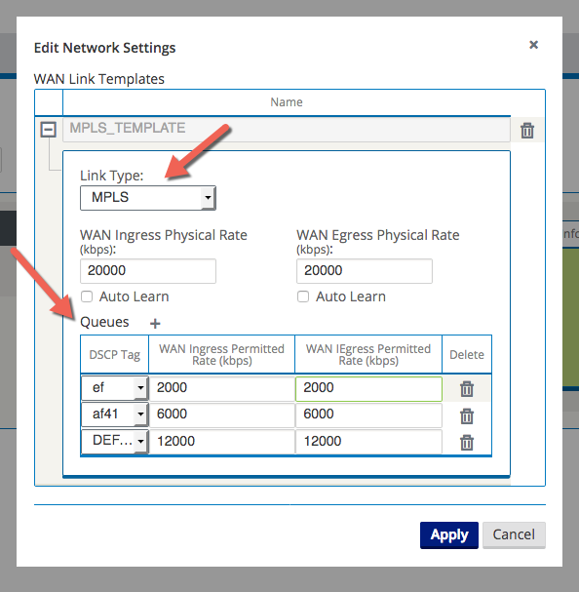The image size is (579, 592).
Task: Click the WAN Link Templates heading
Action: (x=98, y=79)
